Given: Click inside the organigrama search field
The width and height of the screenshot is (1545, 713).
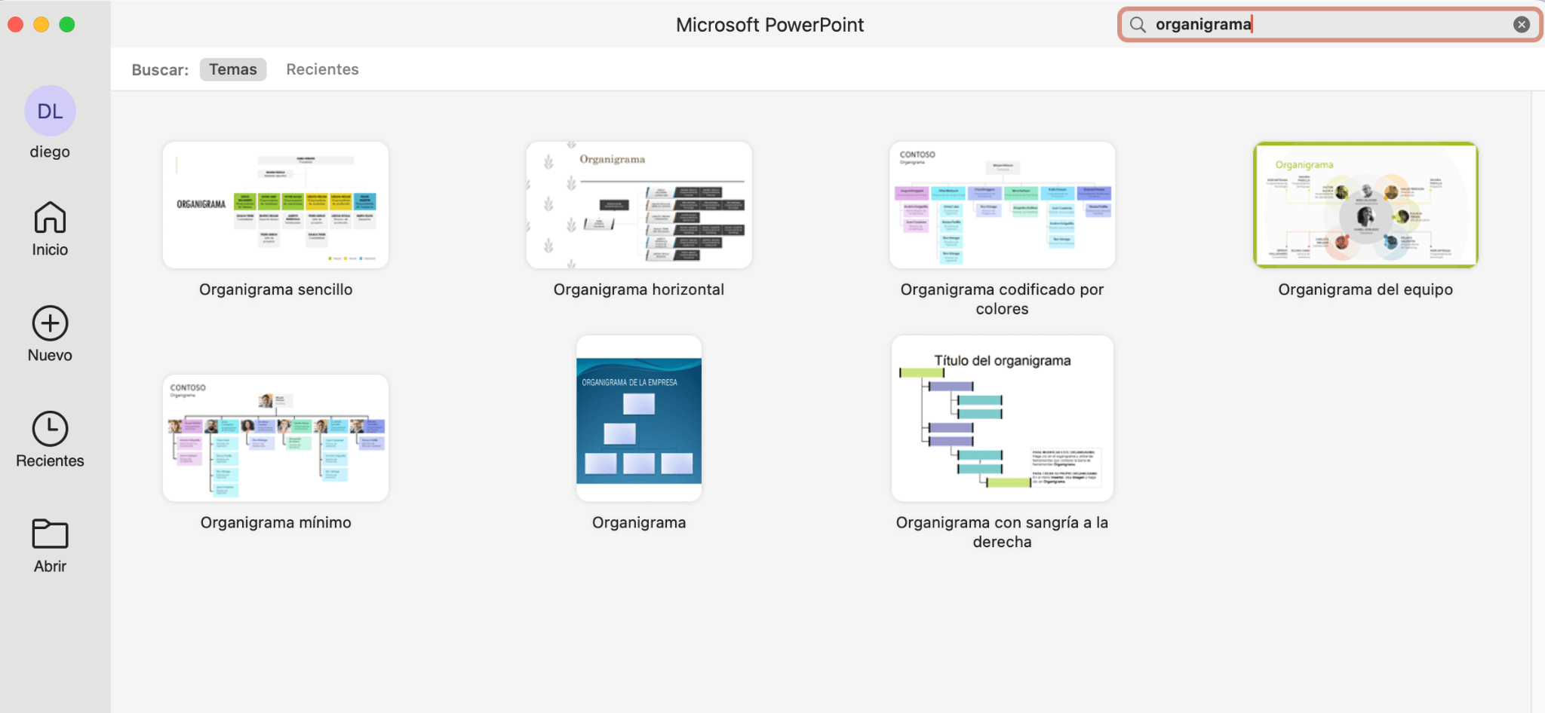Looking at the screenshot, I should point(1329,25).
